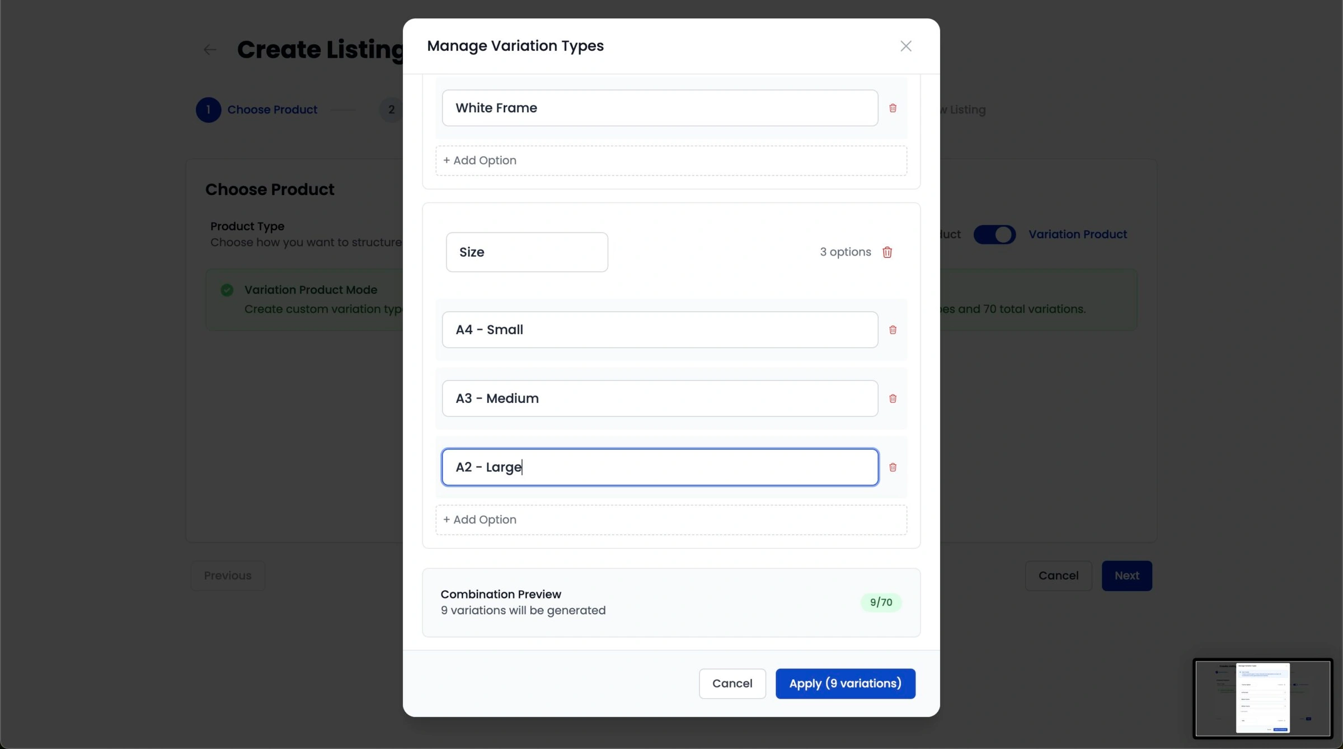Click the green checkmark Variation Mode icon
This screenshot has width=1343, height=749.
[x=227, y=290]
